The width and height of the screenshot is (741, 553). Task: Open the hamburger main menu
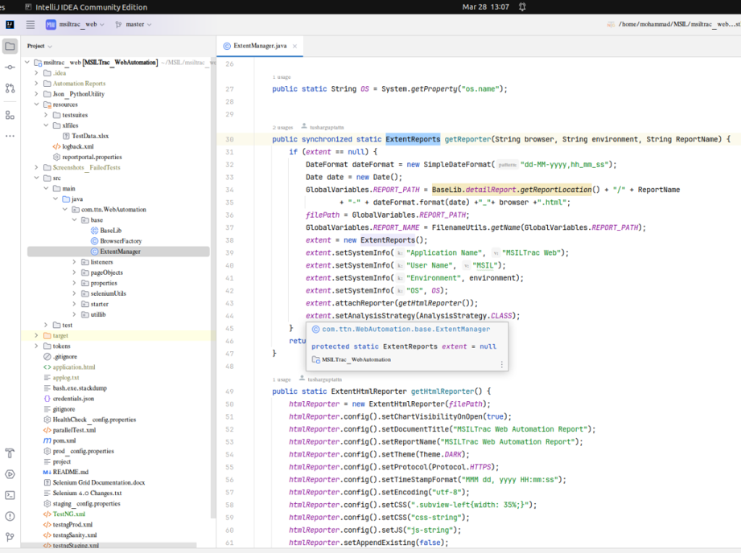(x=30, y=24)
